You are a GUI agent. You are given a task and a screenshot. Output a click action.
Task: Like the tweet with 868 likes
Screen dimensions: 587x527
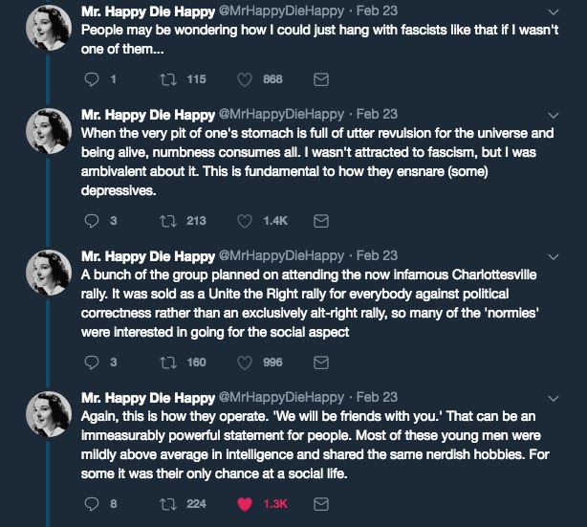coord(245,79)
